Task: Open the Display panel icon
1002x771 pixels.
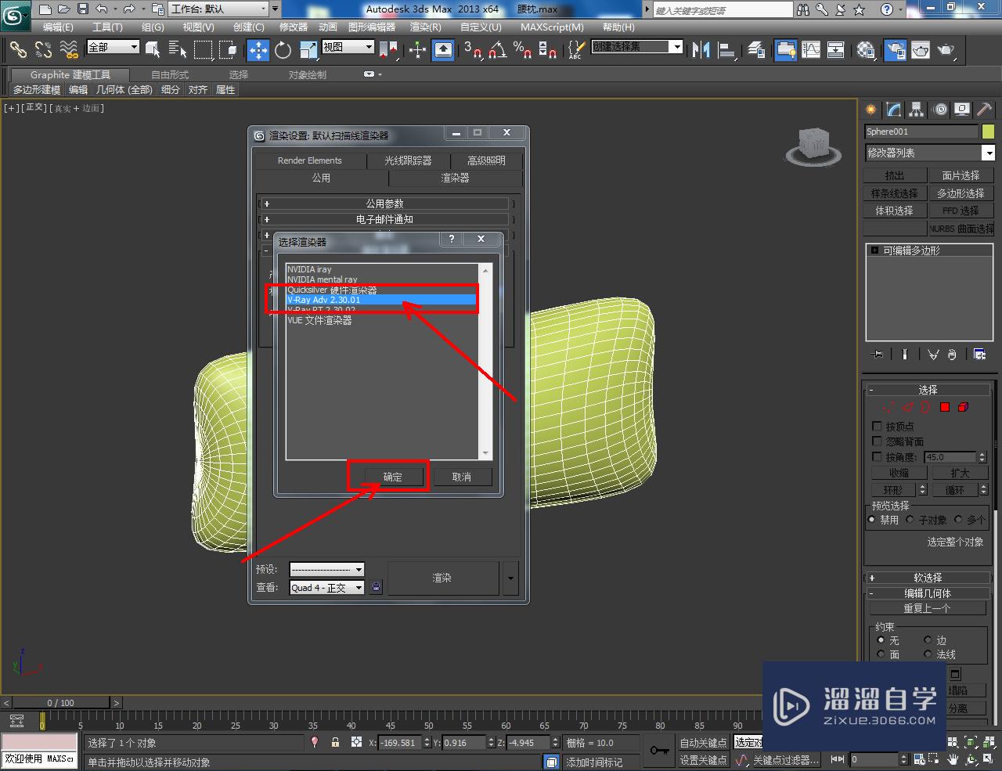Action: (x=962, y=110)
